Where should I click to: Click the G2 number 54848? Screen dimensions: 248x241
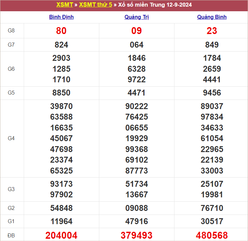61,208
